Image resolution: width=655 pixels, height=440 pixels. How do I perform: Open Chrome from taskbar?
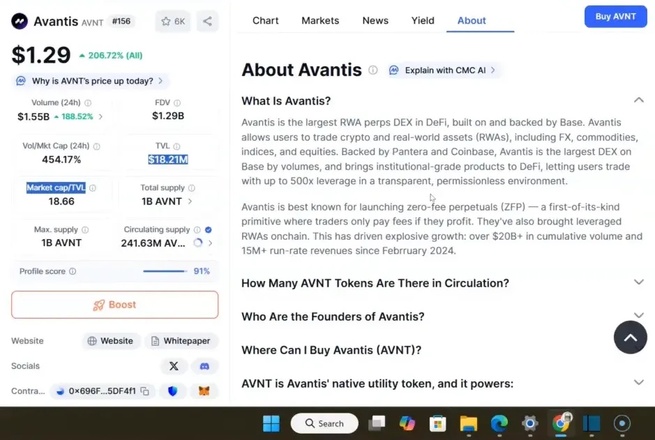click(561, 423)
